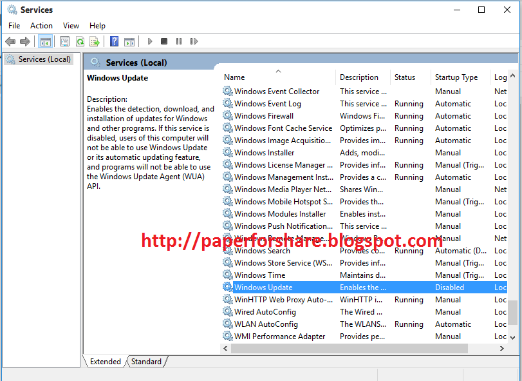This screenshot has width=522, height=381.
Task: Click the gear icon of Wired AutoConfig
Action: [228, 311]
